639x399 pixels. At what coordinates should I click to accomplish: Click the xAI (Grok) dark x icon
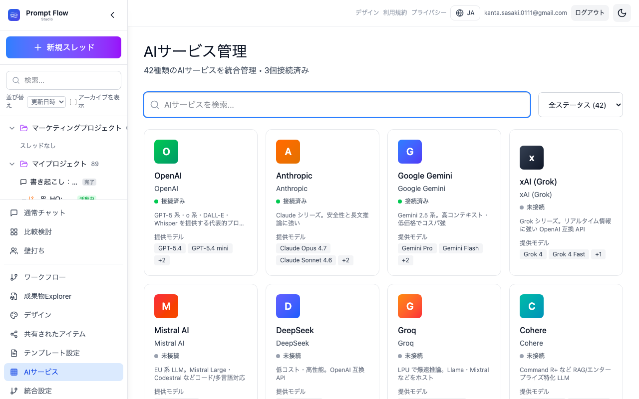[532, 158]
